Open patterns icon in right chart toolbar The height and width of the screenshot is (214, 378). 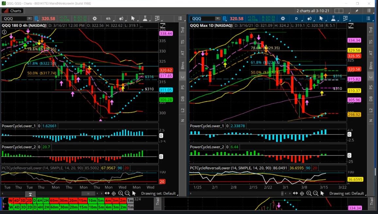[x=345, y=19]
